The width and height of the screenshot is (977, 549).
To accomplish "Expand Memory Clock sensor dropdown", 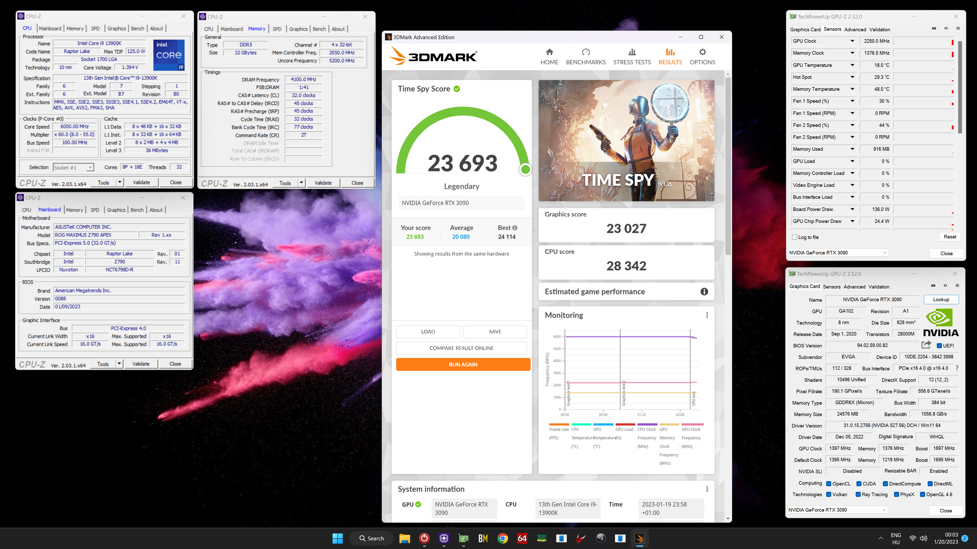I will coord(852,53).
